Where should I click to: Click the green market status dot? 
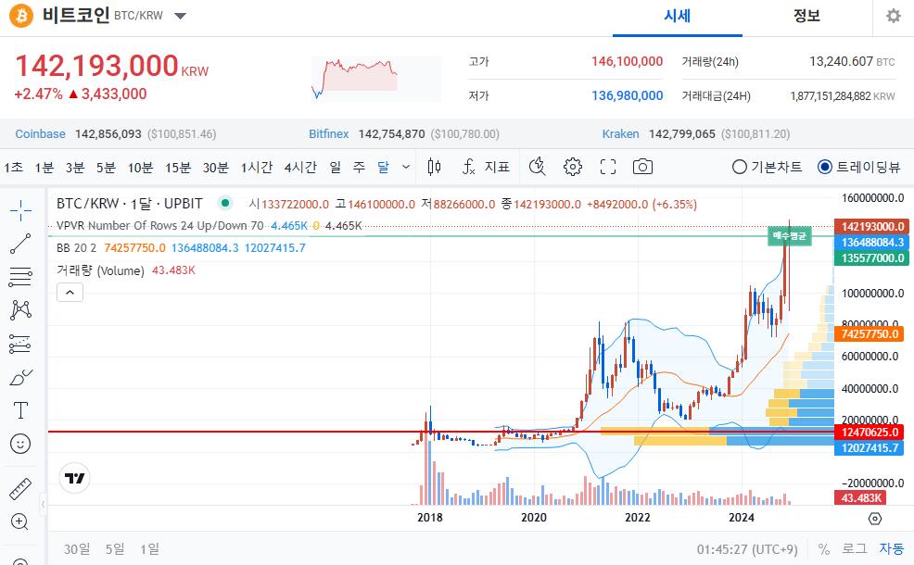click(224, 203)
